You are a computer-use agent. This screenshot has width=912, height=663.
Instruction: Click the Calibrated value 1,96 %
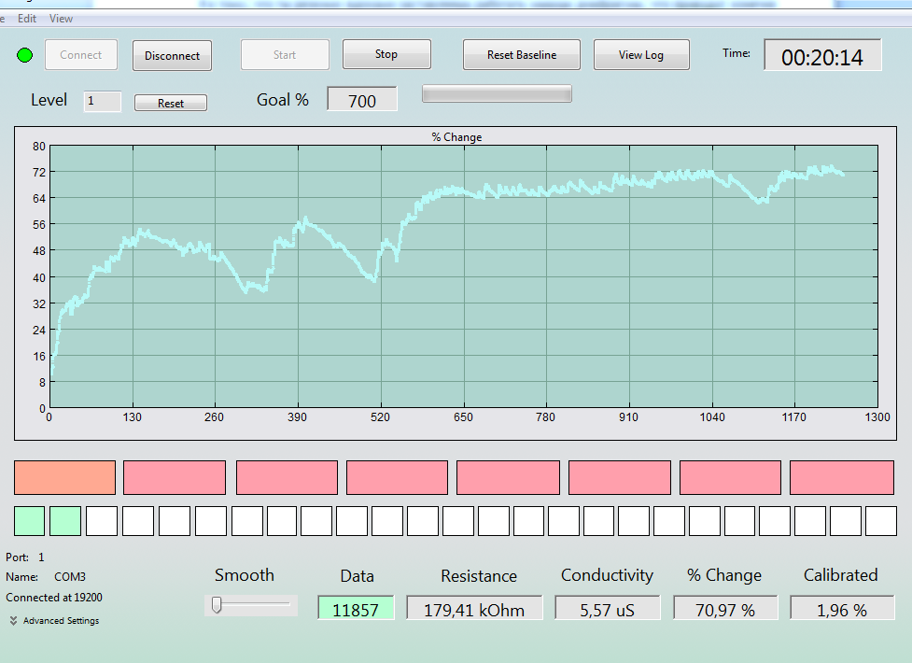(842, 608)
